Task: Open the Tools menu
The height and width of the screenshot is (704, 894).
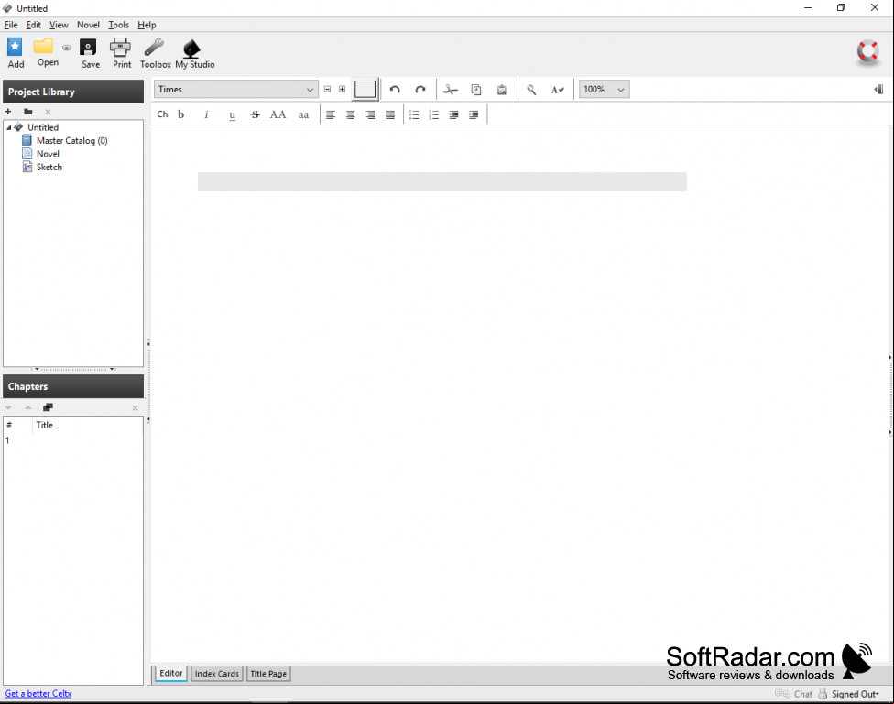Action: [x=118, y=25]
